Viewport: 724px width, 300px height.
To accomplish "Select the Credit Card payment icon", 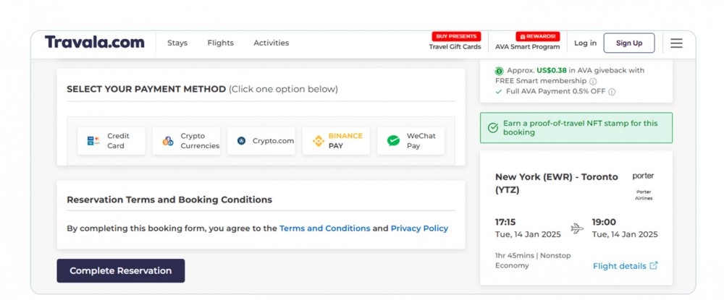I will pos(93,141).
